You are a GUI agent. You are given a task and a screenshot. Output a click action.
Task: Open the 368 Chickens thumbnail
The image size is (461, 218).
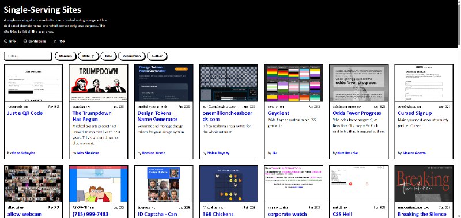click(x=228, y=183)
